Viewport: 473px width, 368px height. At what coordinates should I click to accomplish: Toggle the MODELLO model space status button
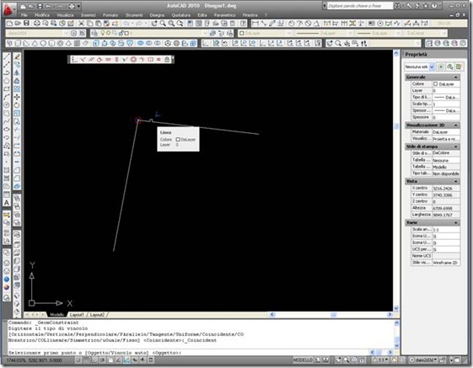tap(303, 360)
